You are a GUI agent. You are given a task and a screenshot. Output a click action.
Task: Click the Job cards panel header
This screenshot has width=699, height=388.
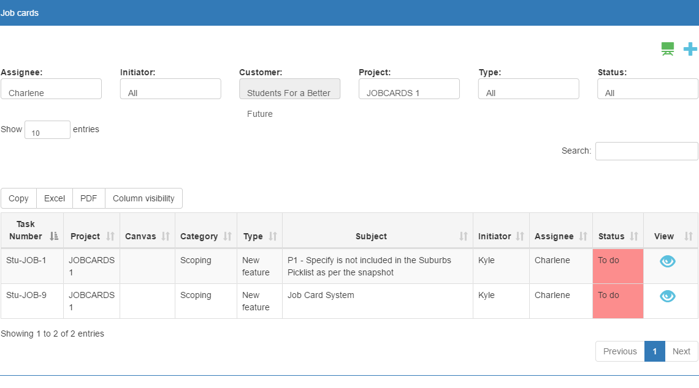349,13
